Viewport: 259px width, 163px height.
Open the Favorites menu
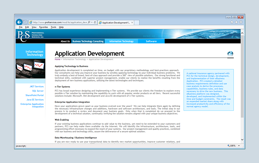pos(43,27)
